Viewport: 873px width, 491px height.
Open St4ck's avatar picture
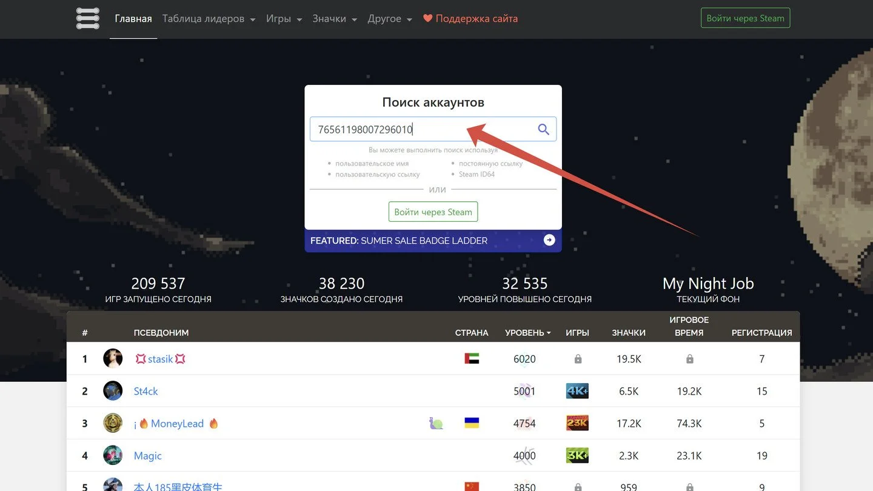click(113, 390)
